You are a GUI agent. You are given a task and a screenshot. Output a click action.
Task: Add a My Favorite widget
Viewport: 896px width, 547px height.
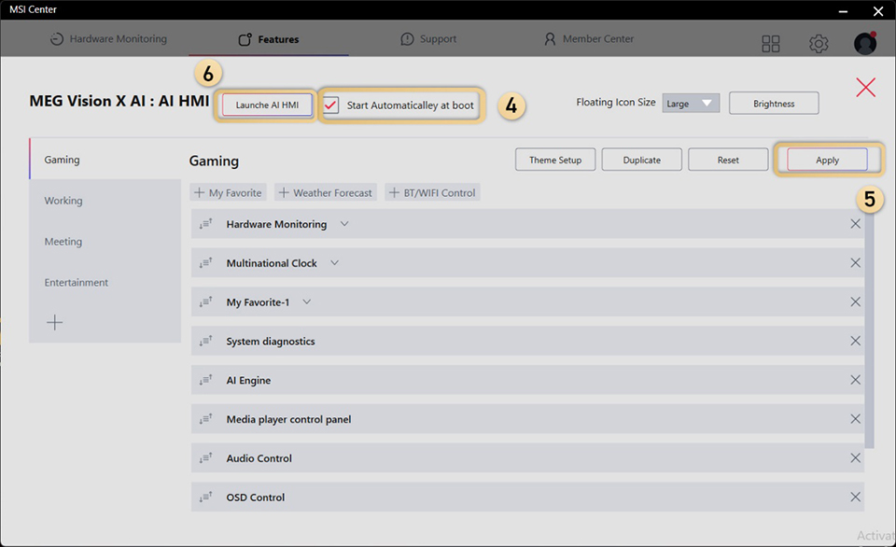pos(228,192)
